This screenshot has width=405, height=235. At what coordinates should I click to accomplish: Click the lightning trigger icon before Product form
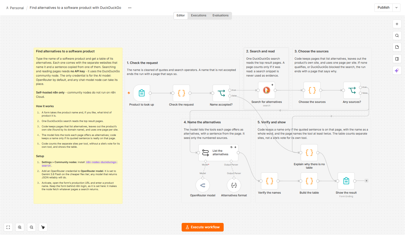(x=129, y=93)
